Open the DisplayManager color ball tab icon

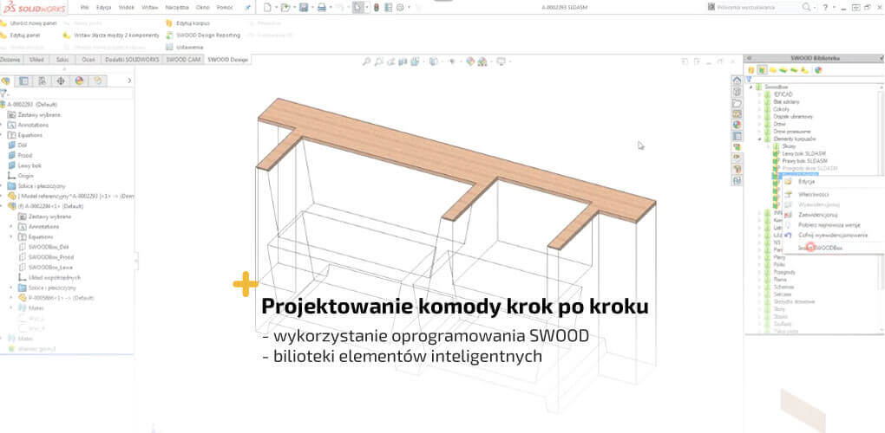(80, 81)
